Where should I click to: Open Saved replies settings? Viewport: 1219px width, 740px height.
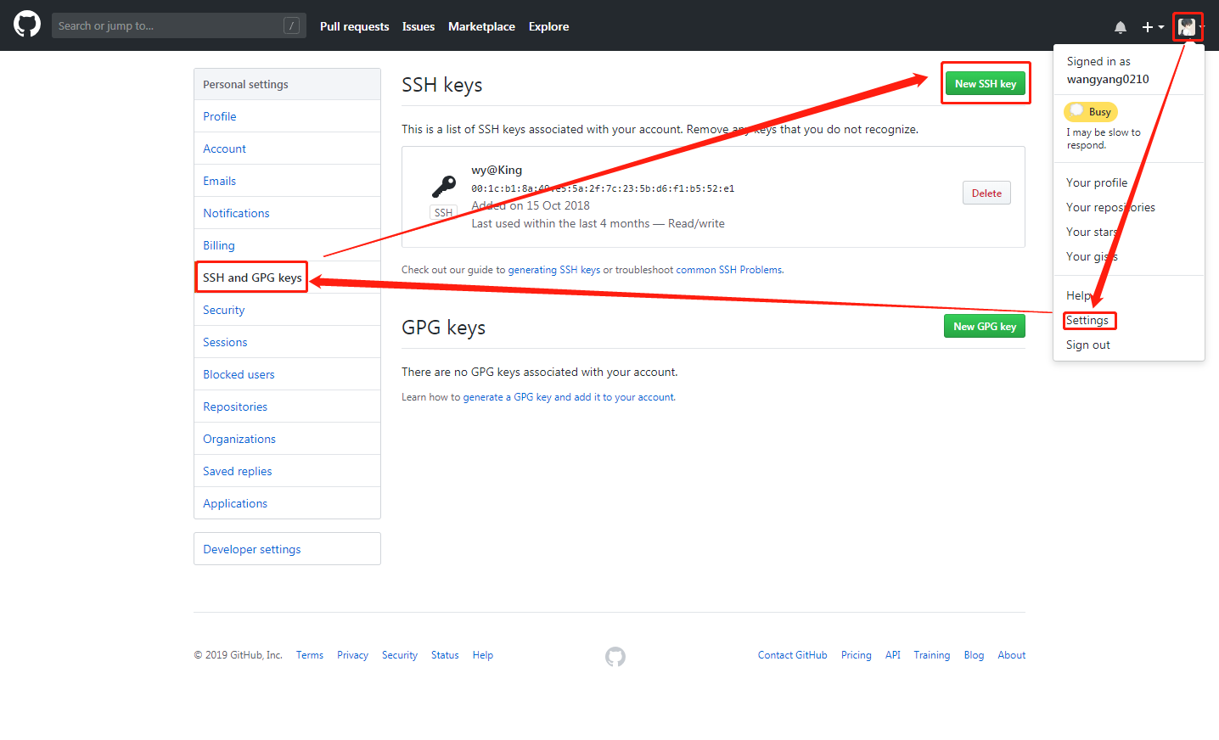pos(287,471)
